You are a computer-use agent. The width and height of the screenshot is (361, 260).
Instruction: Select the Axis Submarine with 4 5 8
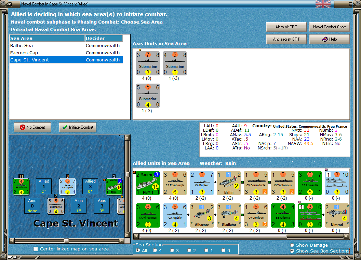(x=175, y=63)
